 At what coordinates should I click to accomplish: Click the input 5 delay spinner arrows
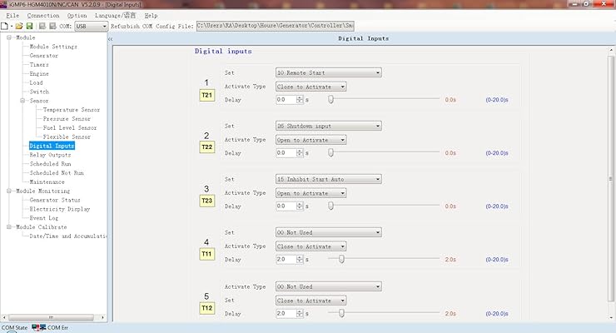tap(300, 313)
